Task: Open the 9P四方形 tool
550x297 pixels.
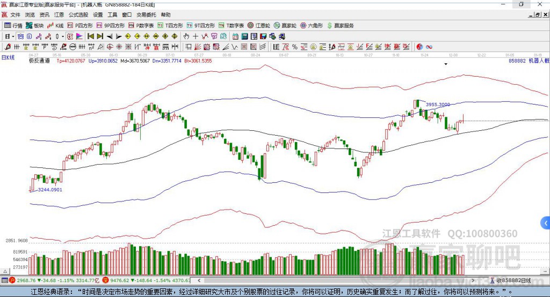Action: click(x=111, y=26)
